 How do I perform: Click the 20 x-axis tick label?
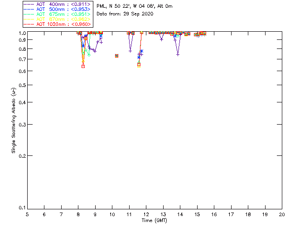tap(282, 214)
